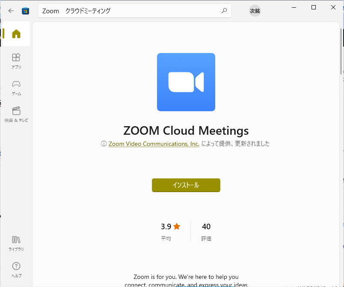
Task: Click the search magnifier icon
Action: coord(224,11)
